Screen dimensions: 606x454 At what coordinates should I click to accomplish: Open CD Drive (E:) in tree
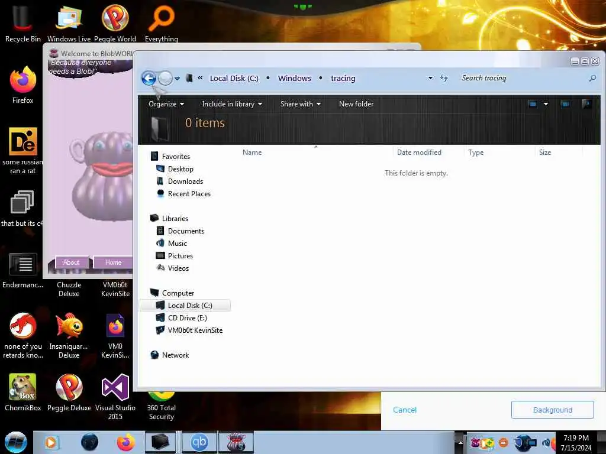click(x=181, y=317)
